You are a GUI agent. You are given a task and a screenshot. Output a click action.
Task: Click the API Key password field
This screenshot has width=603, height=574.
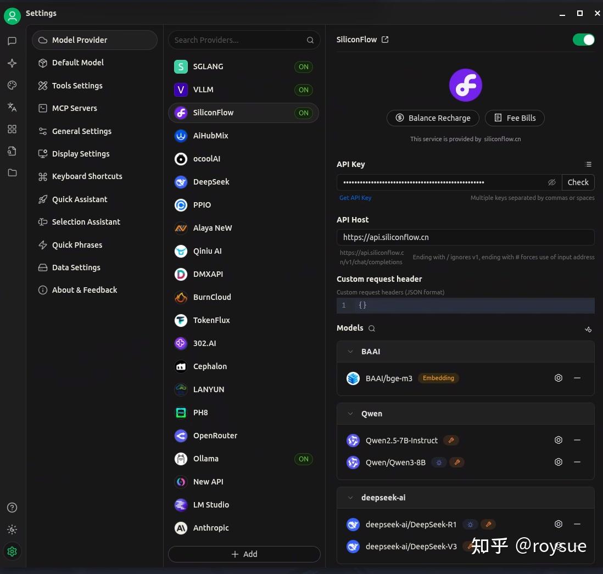[x=449, y=182]
